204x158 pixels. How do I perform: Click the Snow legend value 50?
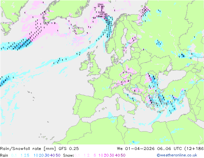[x=123, y=155]
